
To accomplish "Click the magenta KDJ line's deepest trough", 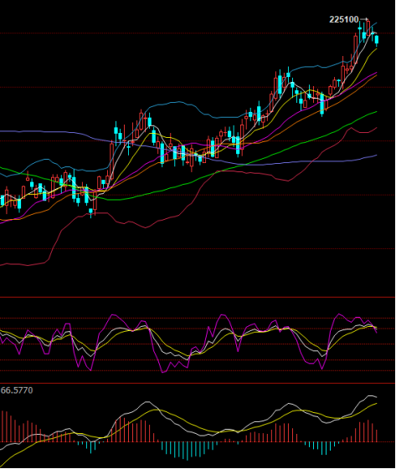I will pos(163,372).
